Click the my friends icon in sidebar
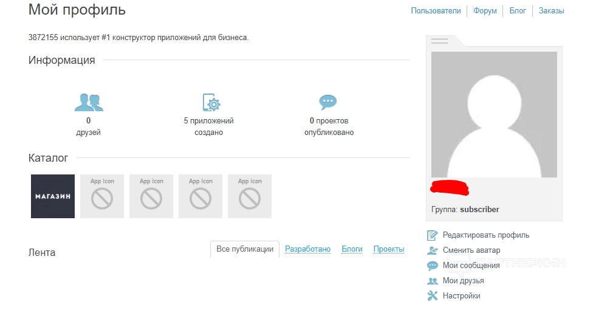 tap(432, 281)
